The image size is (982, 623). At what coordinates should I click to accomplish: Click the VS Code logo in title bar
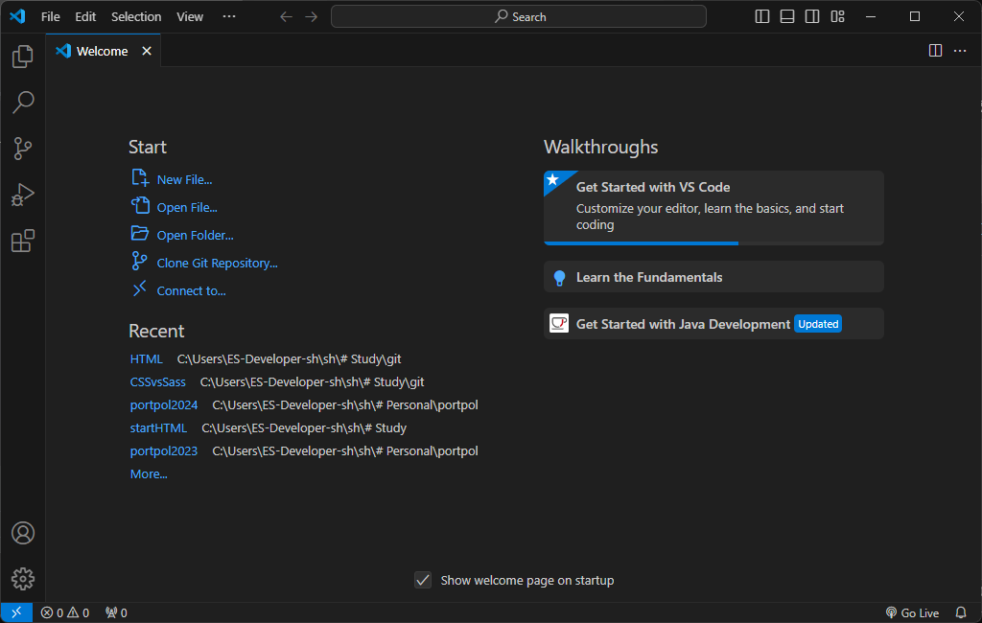point(17,16)
